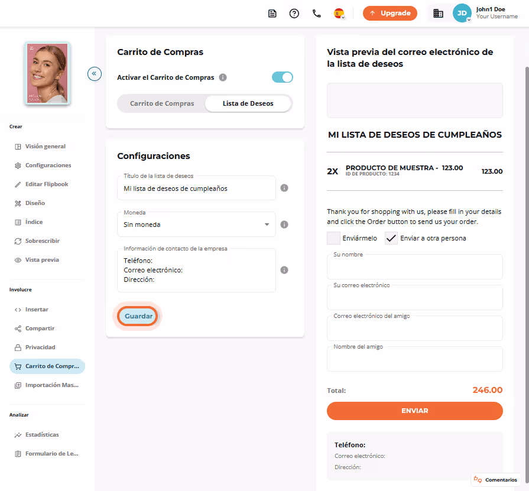Edit the Título de la lista de deseos field
The height and width of the screenshot is (491, 529).
pos(196,188)
